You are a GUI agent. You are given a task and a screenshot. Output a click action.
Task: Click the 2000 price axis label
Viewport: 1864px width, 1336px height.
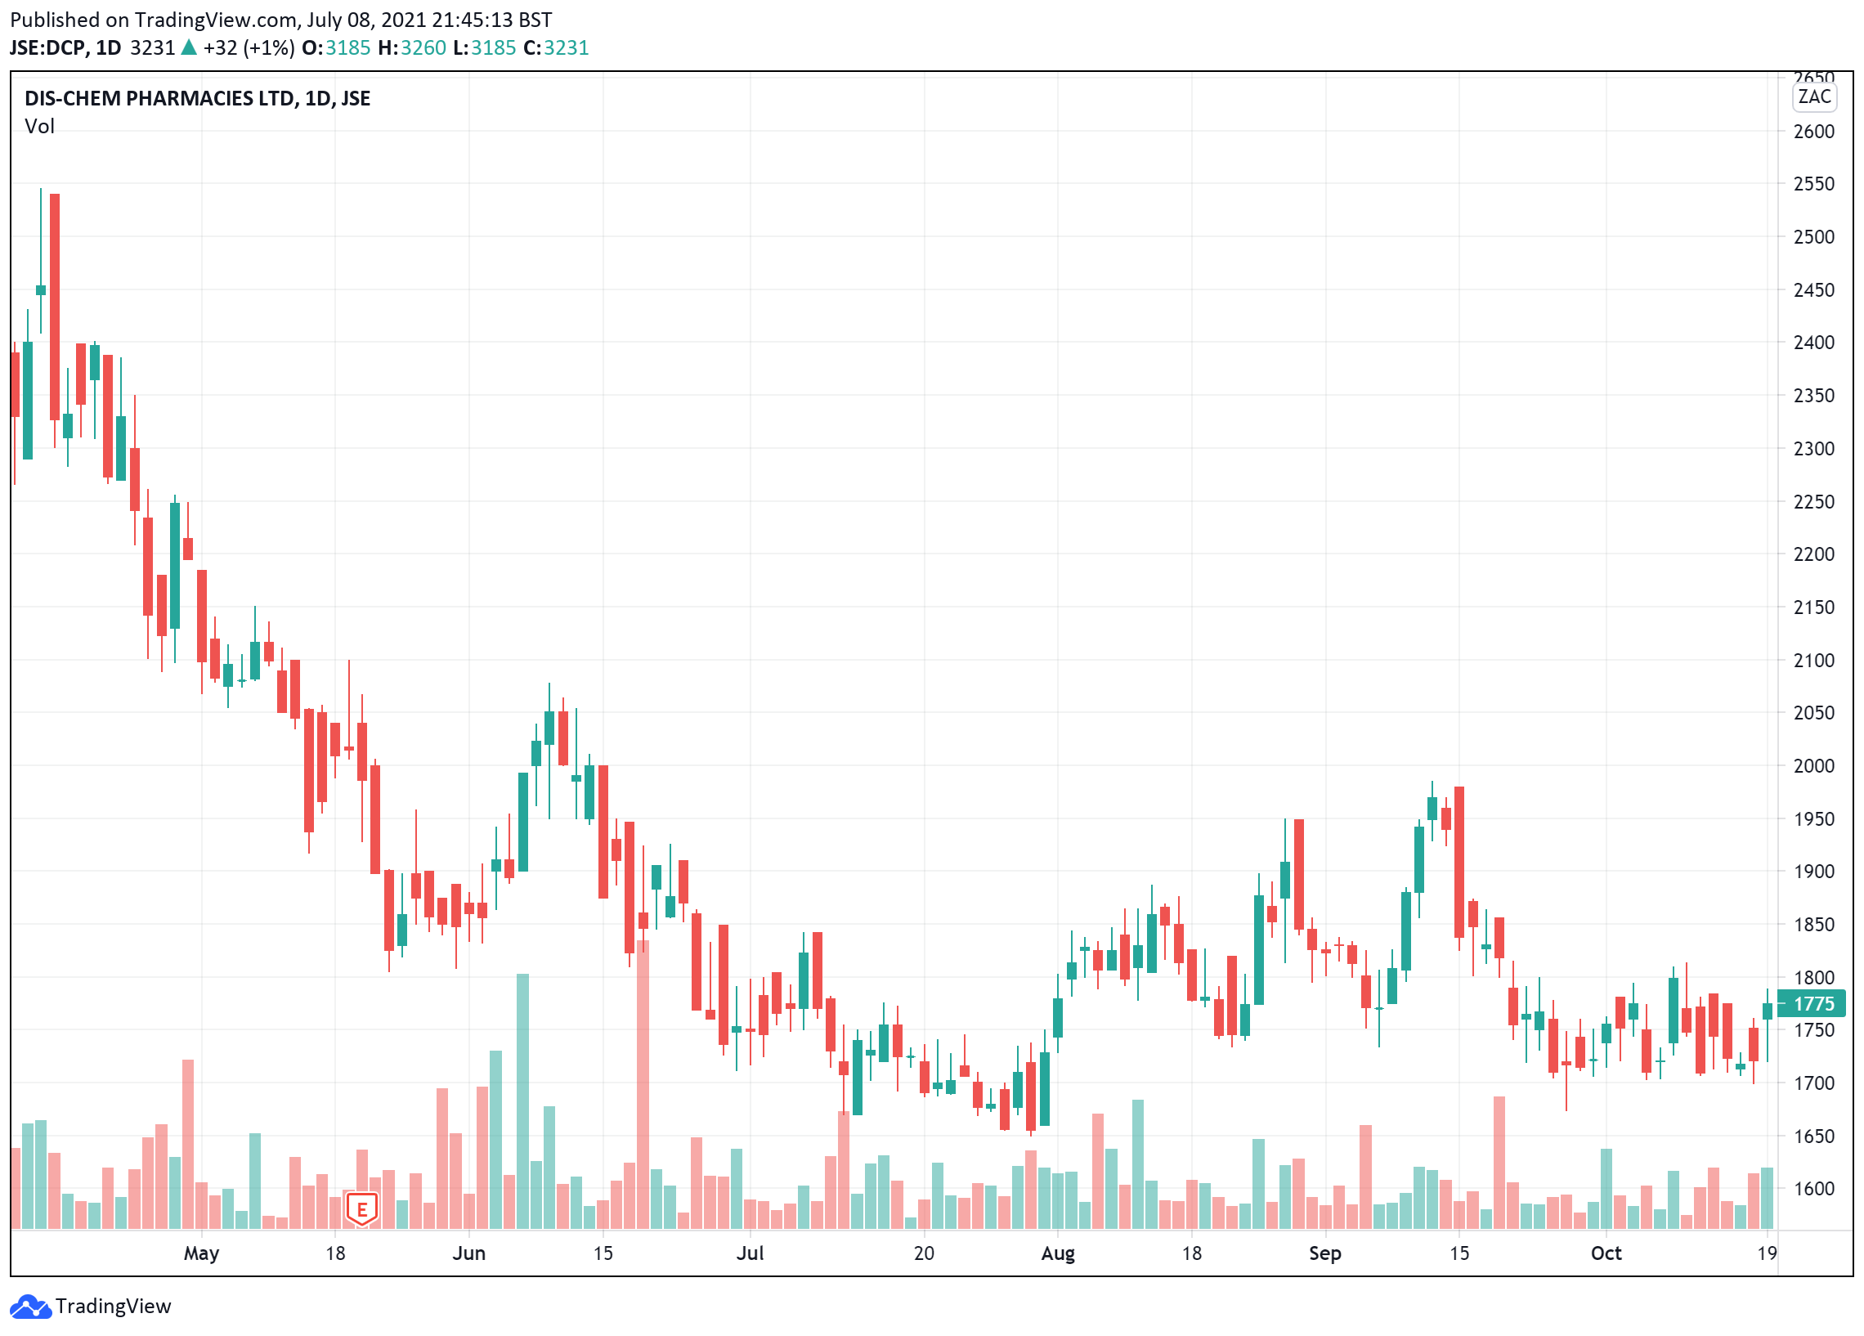(x=1814, y=766)
